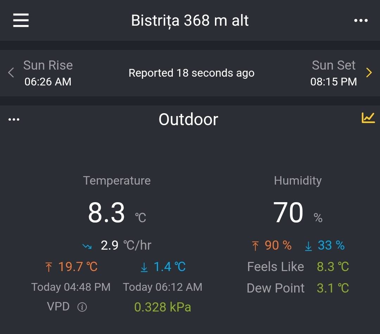Tap the low temperature down-arrow icon
Viewport: 380px width, 334px height.
coord(144,268)
